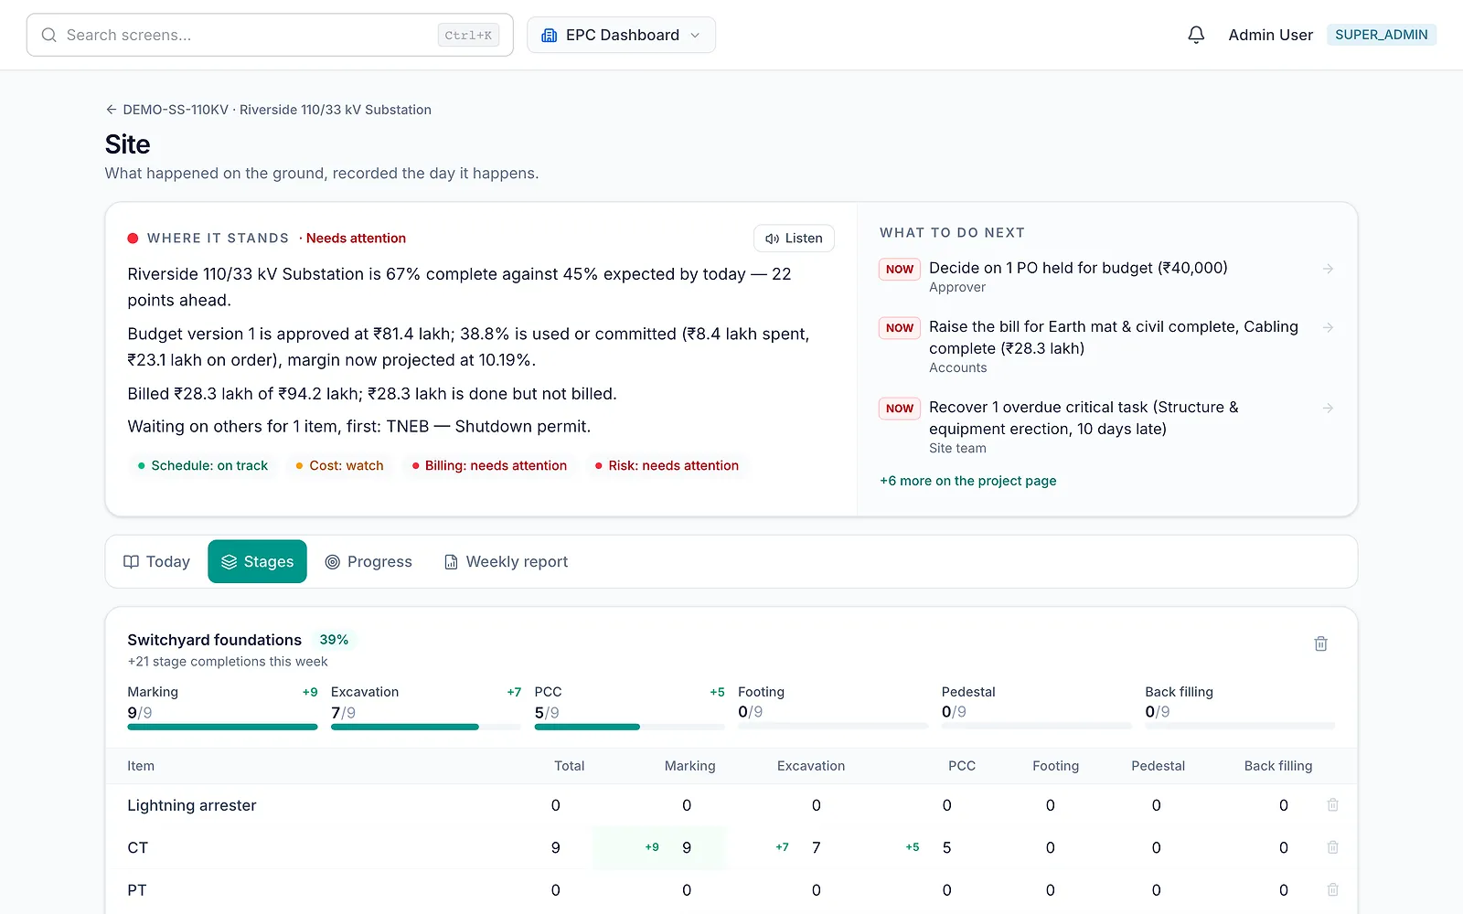Click the Progress target icon

pyautogui.click(x=333, y=562)
